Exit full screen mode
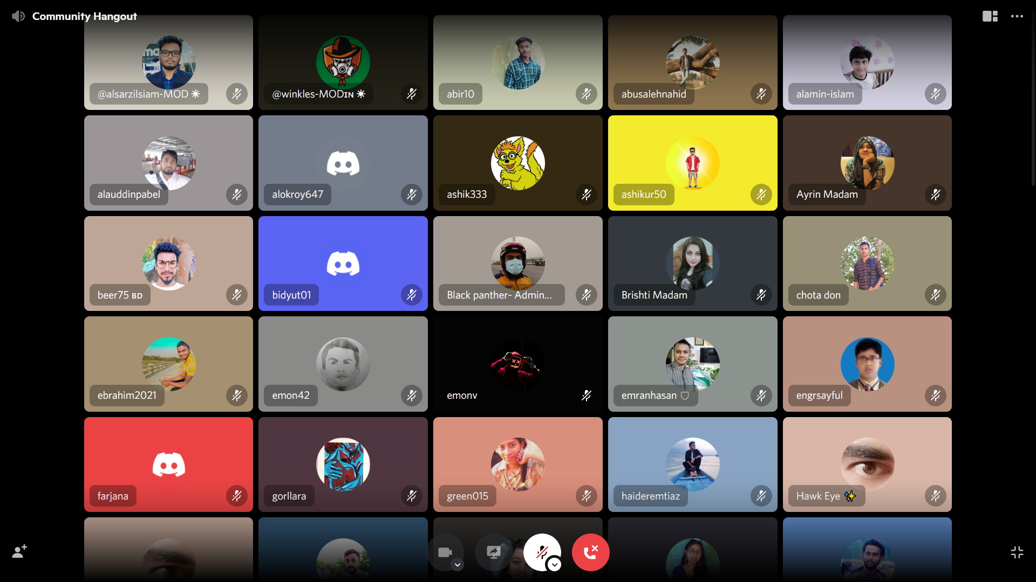 1017,552
